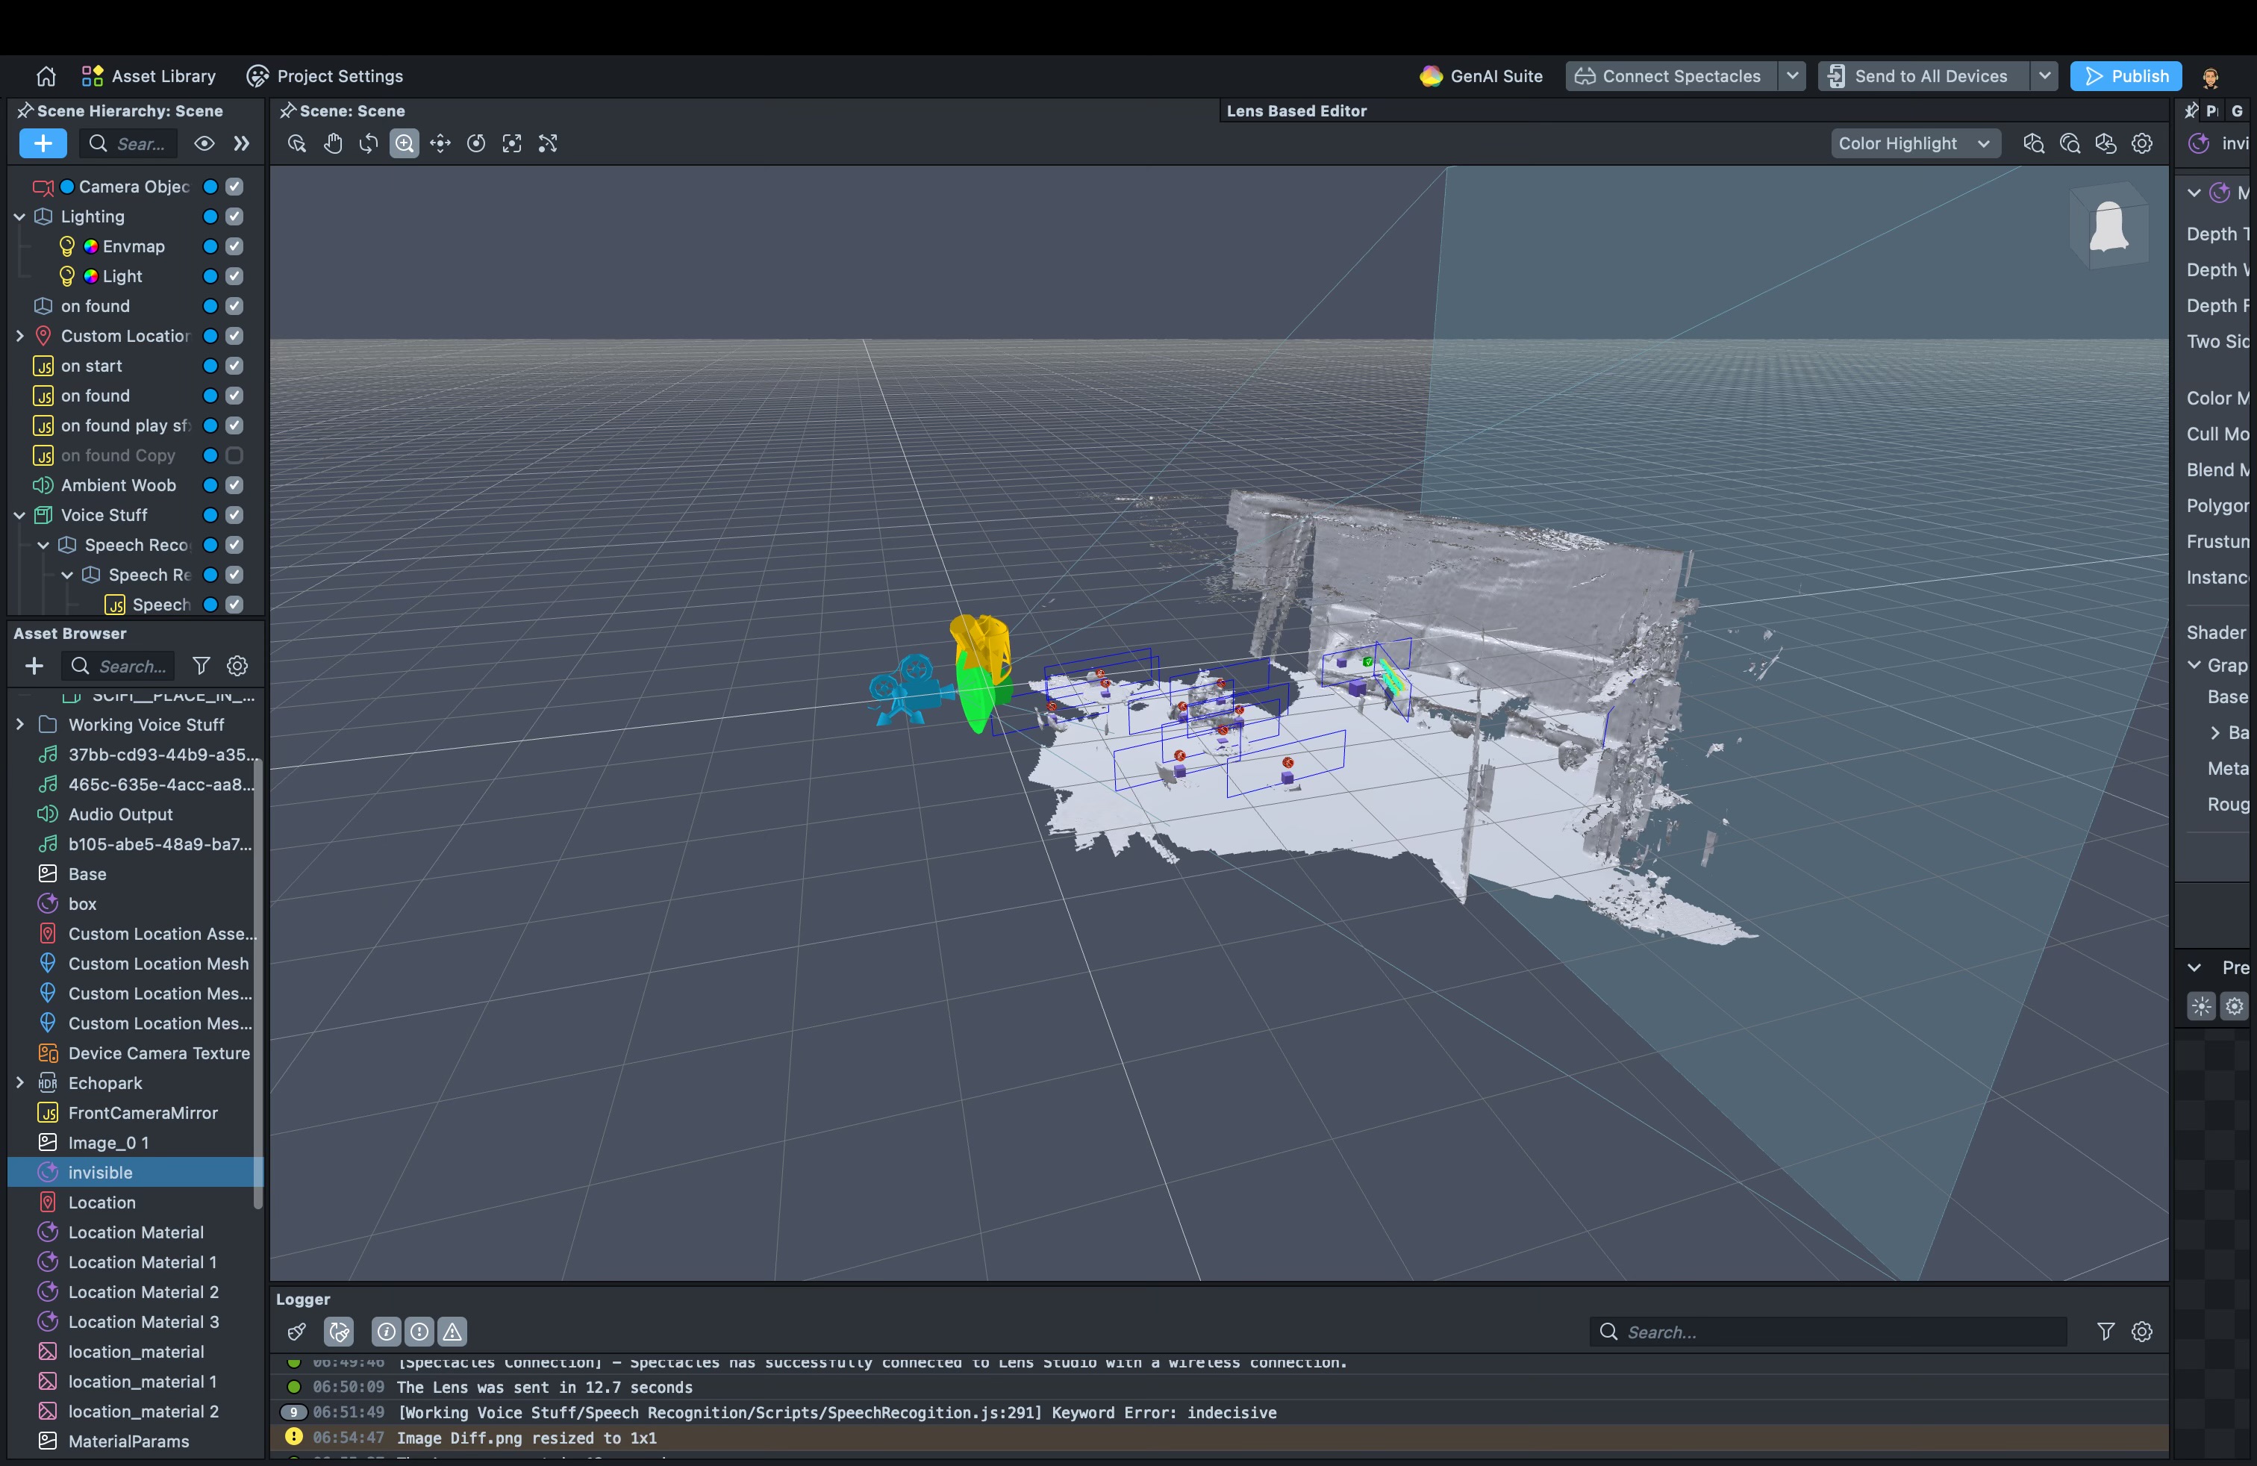Select the Scale tool in scene toolbar
The width and height of the screenshot is (2257, 1466).
coord(512,143)
